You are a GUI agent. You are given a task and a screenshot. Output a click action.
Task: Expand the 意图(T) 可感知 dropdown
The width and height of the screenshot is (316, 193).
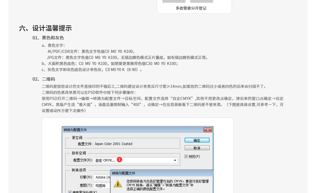(x=102, y=185)
